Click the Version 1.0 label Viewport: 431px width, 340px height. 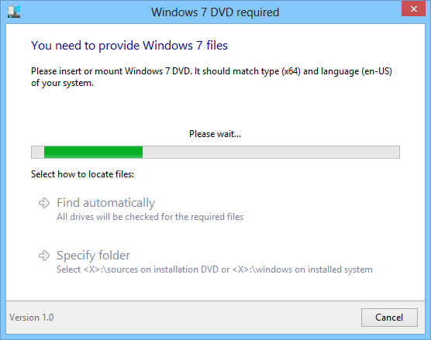32,318
